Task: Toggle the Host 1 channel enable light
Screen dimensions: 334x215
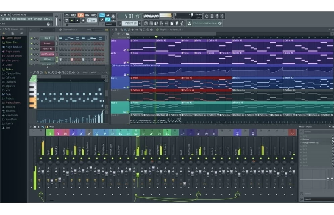Action: [31, 38]
